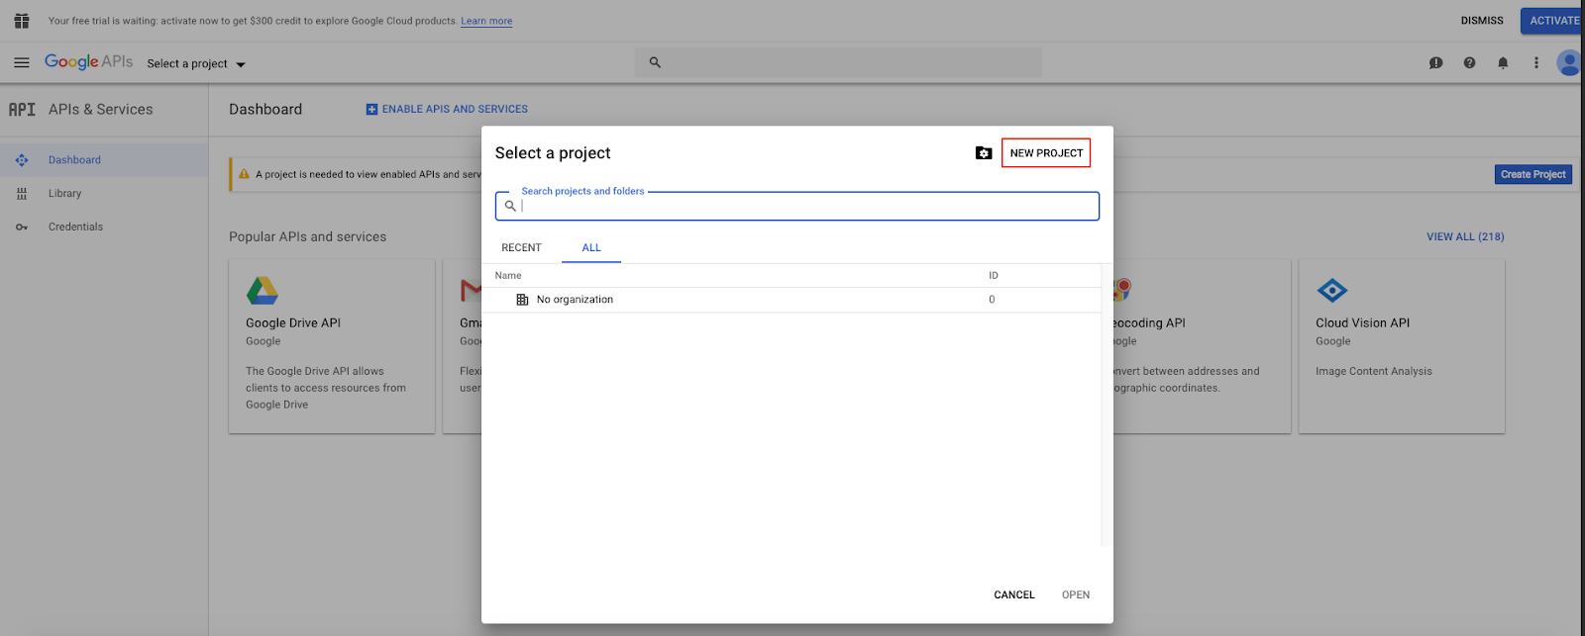Click the Cloud Vision API logo
This screenshot has height=636, width=1585.
coord(1332,291)
